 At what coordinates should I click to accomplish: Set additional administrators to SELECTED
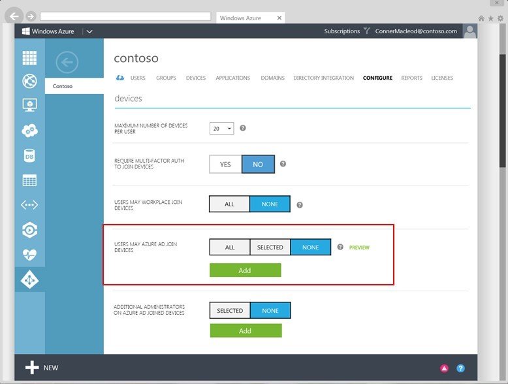point(230,310)
